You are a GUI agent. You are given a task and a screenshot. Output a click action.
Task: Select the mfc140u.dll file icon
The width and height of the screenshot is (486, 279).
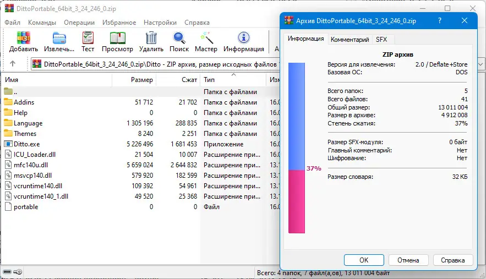tap(8, 165)
